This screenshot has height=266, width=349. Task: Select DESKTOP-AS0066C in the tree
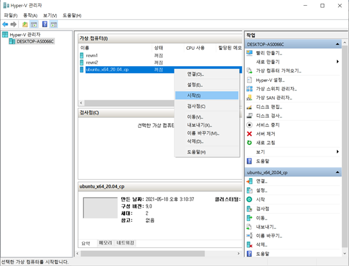click(x=32, y=41)
